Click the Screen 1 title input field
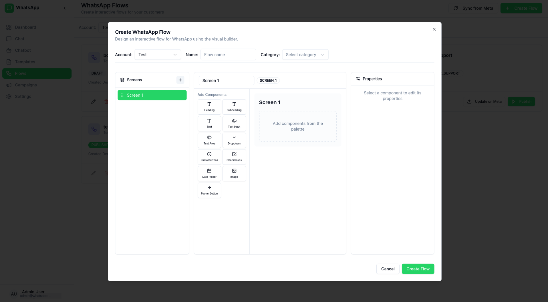 point(226,80)
